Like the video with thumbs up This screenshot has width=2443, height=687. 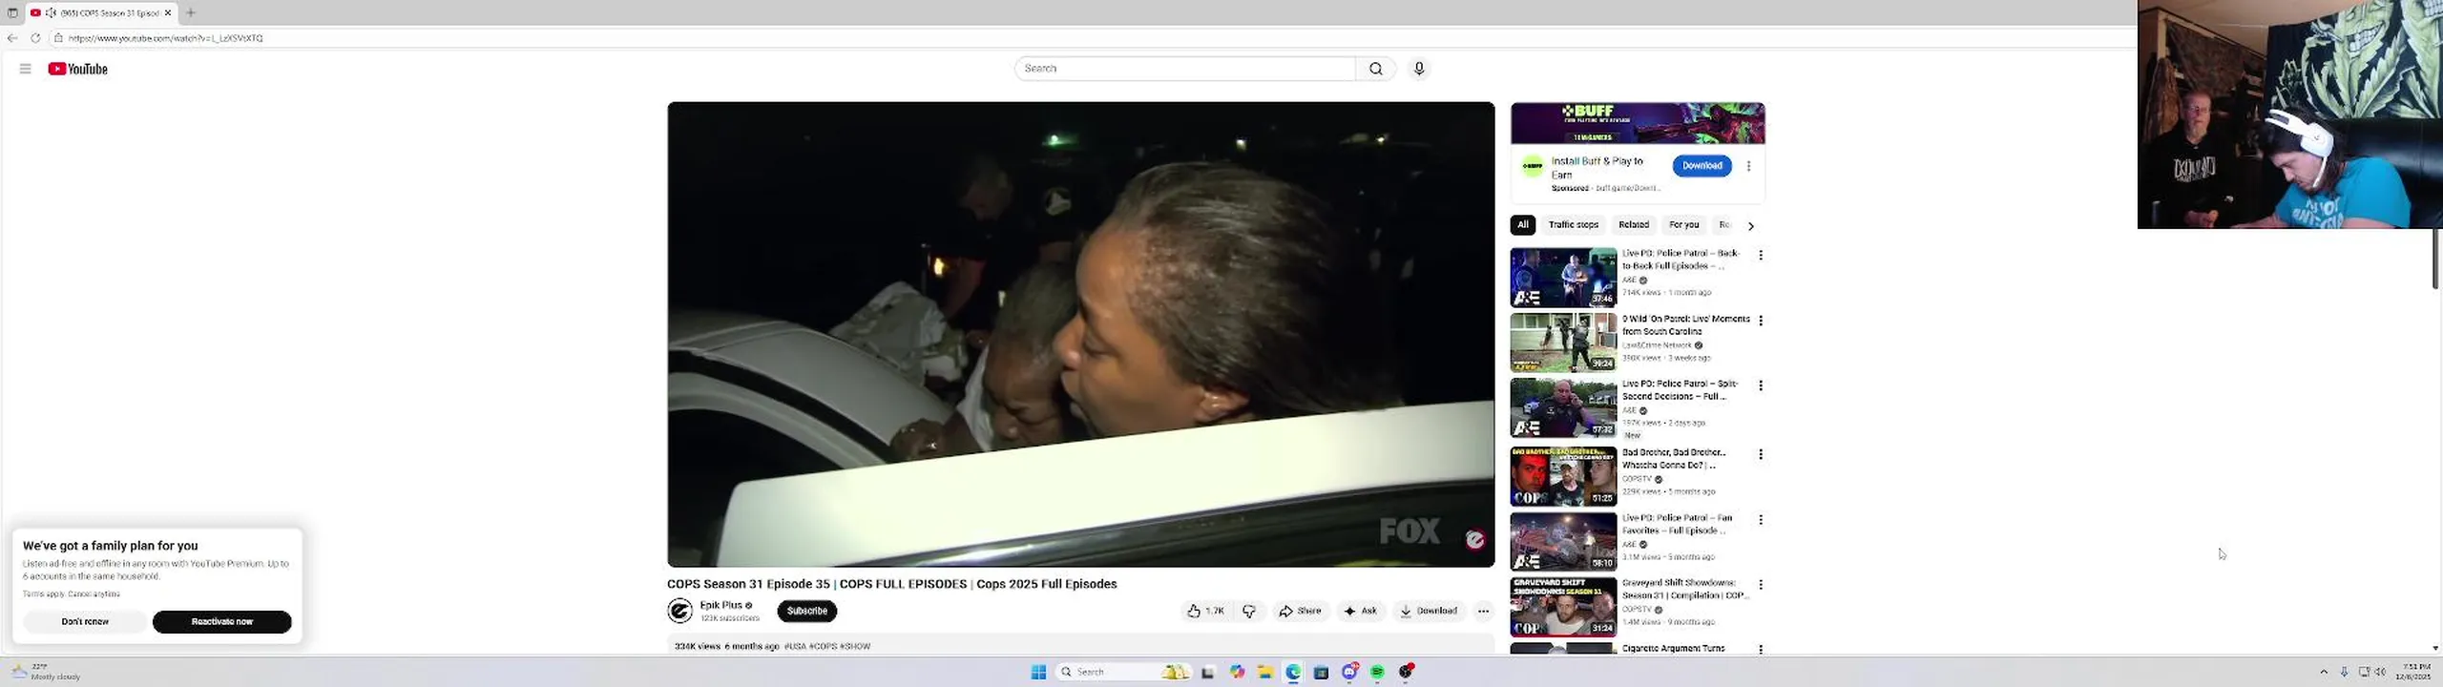pyautogui.click(x=1205, y=611)
